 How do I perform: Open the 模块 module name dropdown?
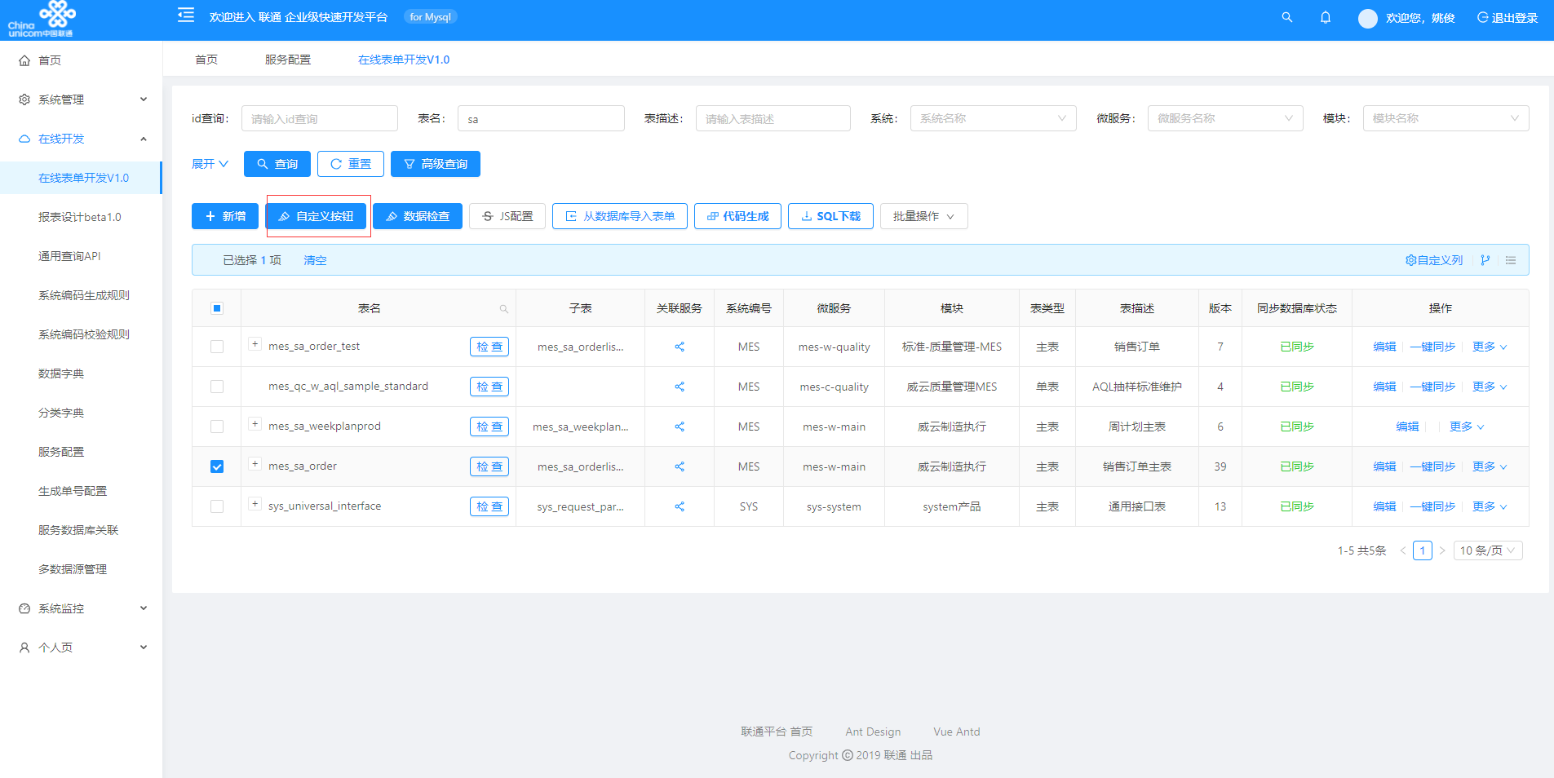coord(1446,118)
